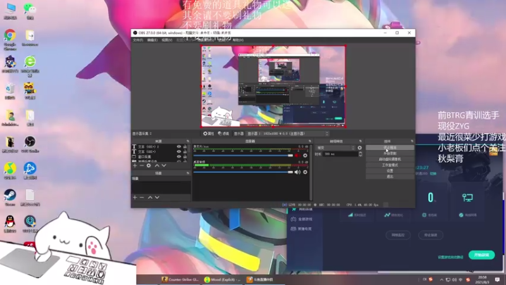Click the 中 input method tray indicator
Image resolution: width=506 pixels, height=285 pixels.
460,279
